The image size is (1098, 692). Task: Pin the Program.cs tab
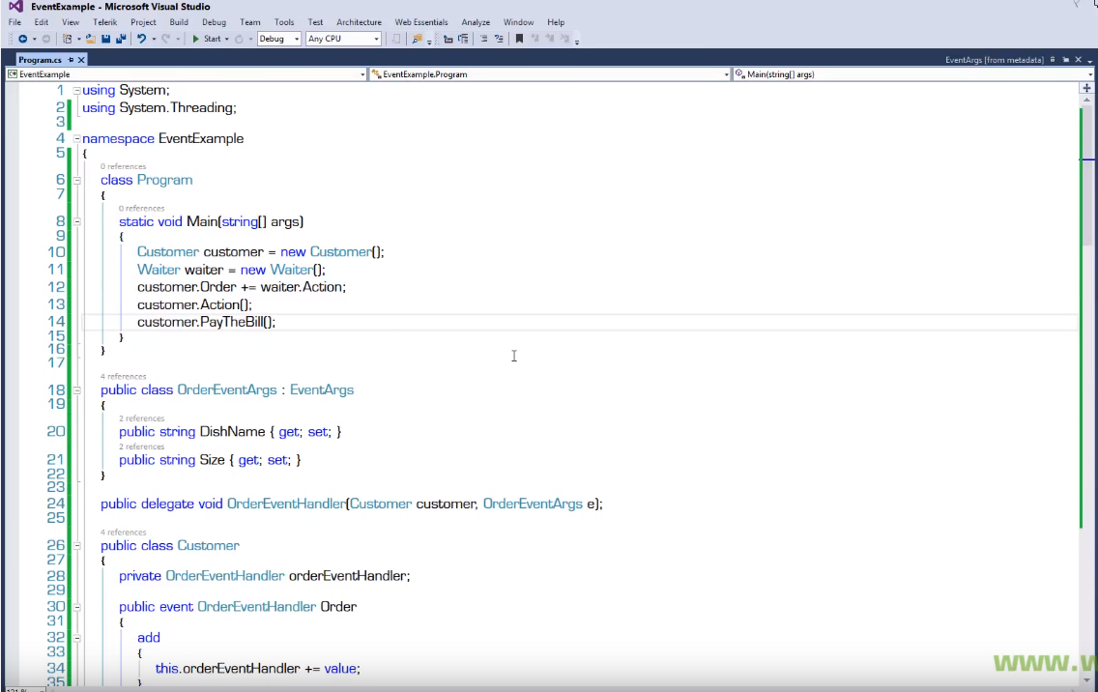click(x=71, y=60)
